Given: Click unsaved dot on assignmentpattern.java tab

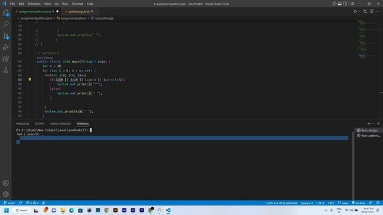Looking at the screenshot, I should click(57, 11).
